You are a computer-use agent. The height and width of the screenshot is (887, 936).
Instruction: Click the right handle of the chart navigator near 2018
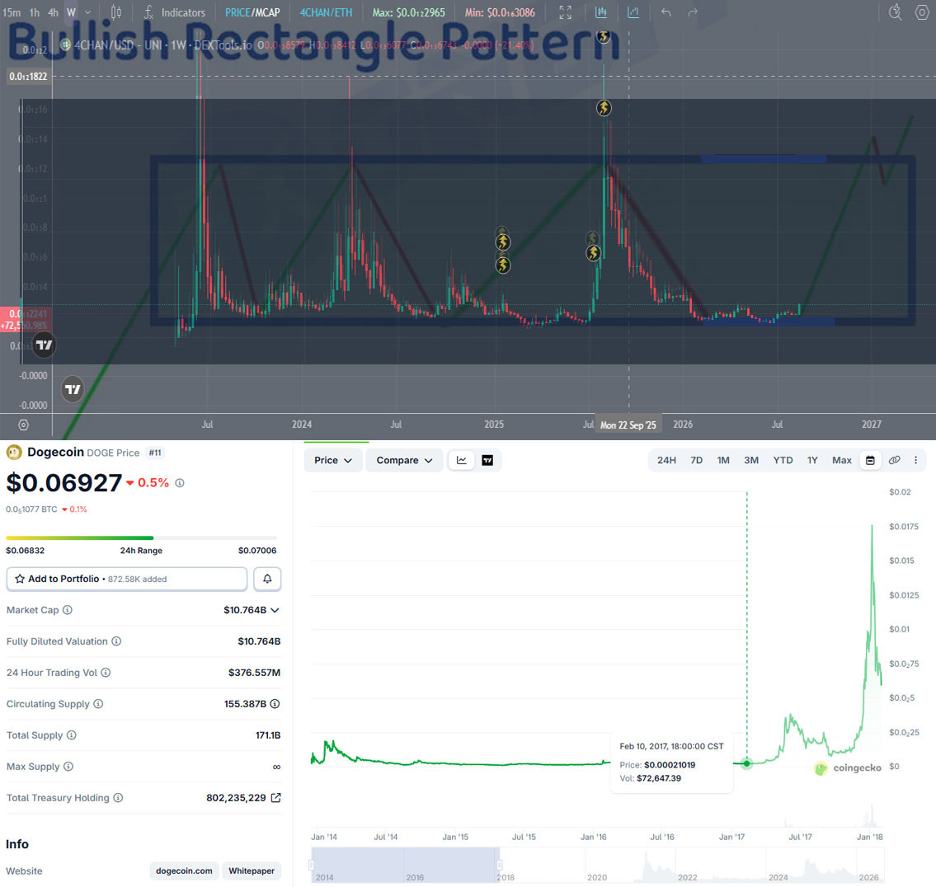[500, 865]
